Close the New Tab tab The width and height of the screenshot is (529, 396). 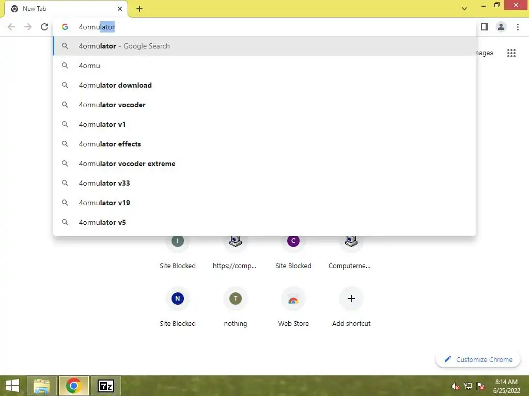(x=120, y=9)
